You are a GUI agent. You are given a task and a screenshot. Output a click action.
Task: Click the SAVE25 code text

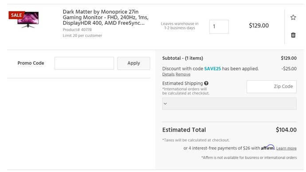click(212, 69)
